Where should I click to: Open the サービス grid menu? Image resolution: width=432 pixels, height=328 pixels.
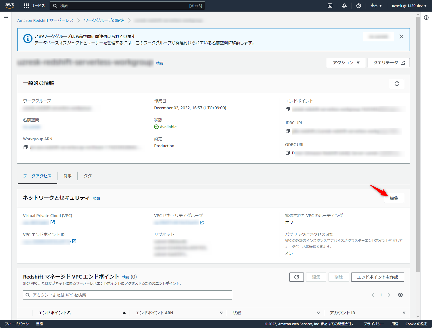click(x=34, y=6)
